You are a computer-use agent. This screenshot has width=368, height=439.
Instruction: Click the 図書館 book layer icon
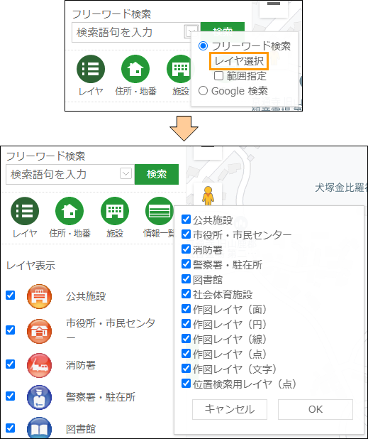(39, 428)
